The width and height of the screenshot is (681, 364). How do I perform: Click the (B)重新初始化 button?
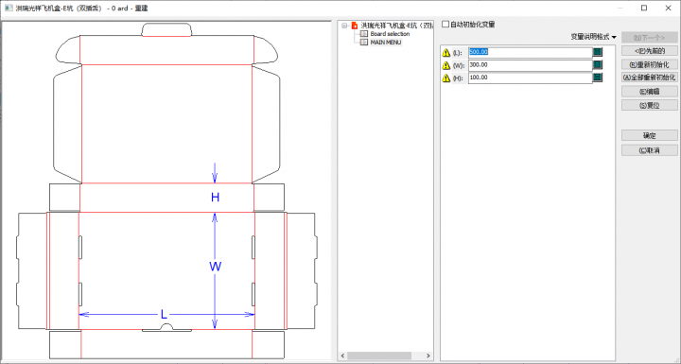pos(649,64)
